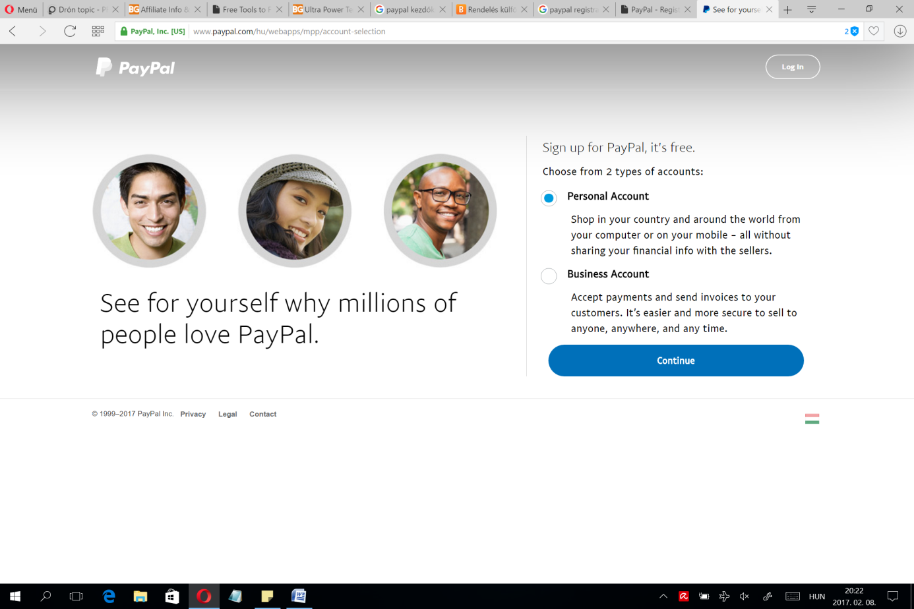This screenshot has width=914, height=609.
Task: Click the Avira antivirus tray icon
Action: point(684,596)
